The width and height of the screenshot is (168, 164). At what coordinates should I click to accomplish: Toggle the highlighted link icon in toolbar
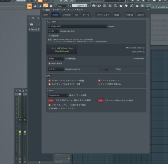click(45, 6)
